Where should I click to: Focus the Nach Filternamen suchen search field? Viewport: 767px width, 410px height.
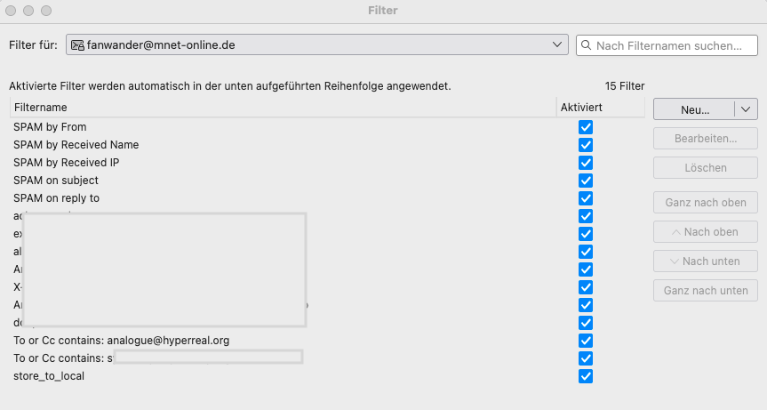pyautogui.click(x=668, y=44)
